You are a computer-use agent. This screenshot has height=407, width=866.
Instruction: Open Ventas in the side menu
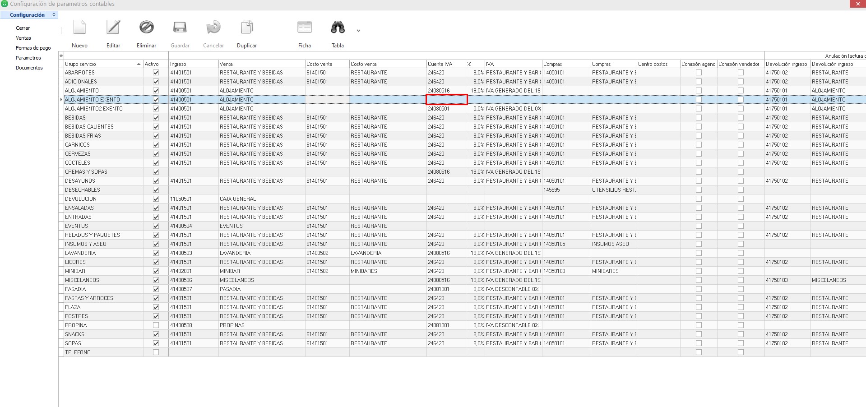point(23,38)
